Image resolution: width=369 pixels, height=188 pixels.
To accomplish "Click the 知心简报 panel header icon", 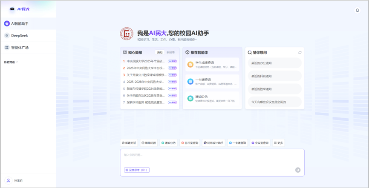I will point(125,52).
